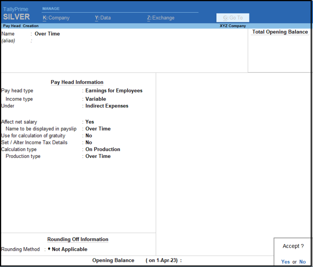Viewport: 313px width, 267px height.
Task: Edit Name to be displayed in payslip
Action: coord(98,129)
